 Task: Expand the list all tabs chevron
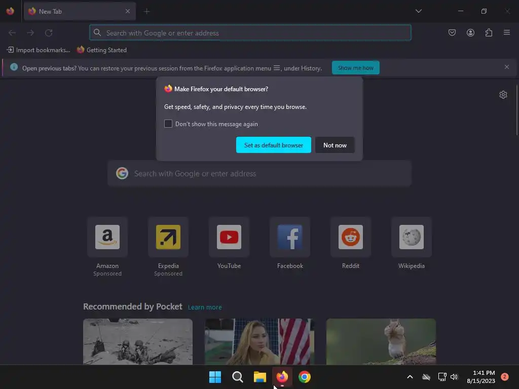coord(418,11)
